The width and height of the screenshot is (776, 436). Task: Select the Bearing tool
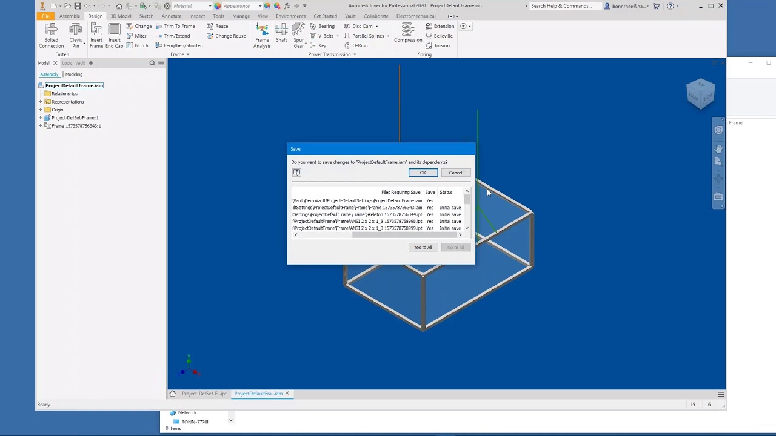pyautogui.click(x=322, y=26)
